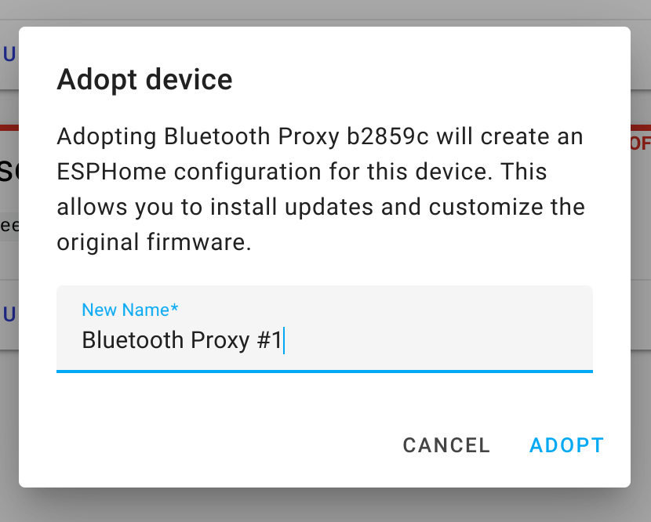This screenshot has width=651, height=522.
Task: Click the 'New Name*' floating label
Action: pyautogui.click(x=130, y=310)
